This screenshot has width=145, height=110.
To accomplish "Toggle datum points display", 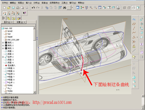I will pos(13,13).
